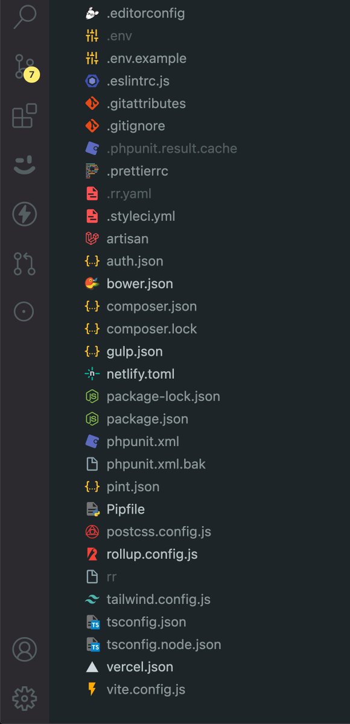This screenshot has height=724, width=350.
Task: Open the Extensions view icon
Action: tap(25, 115)
